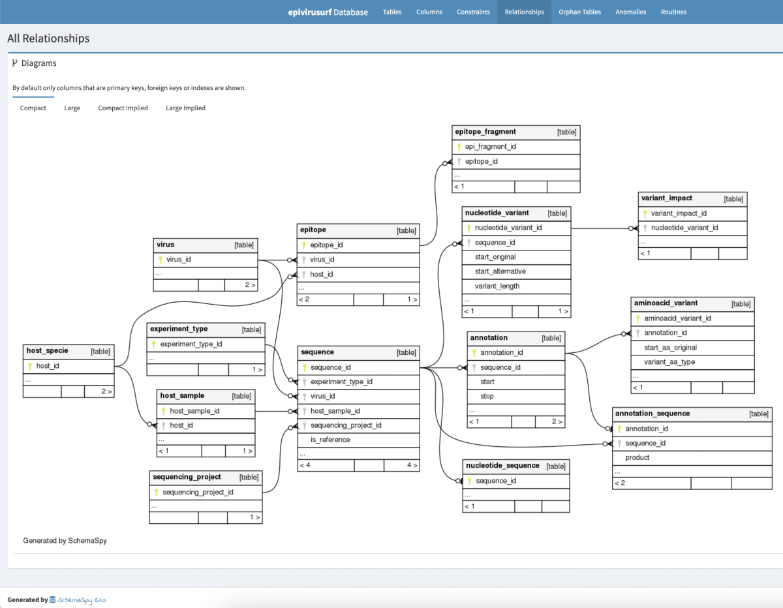Viewport: 783px width, 608px height.
Task: Click the key icon beside host_sample_id in host_sample
Action: (x=164, y=411)
